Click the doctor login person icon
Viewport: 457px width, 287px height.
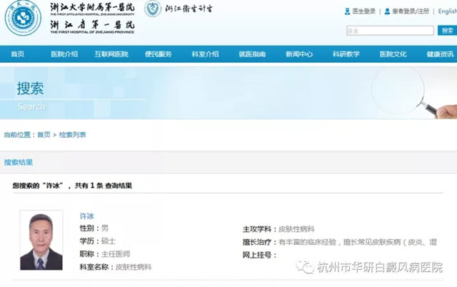[x=347, y=11]
